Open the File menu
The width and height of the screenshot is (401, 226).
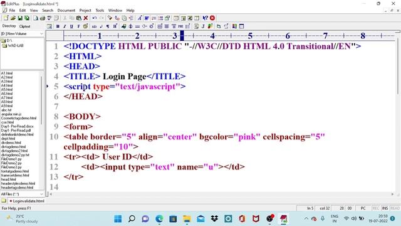pos(12,11)
